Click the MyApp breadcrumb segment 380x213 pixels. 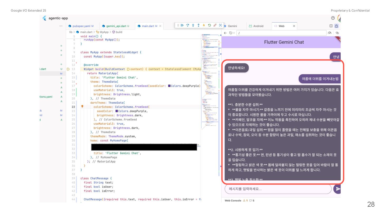(x=102, y=32)
